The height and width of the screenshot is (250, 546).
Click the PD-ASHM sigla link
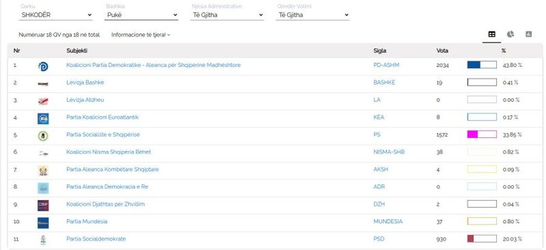[x=386, y=65]
